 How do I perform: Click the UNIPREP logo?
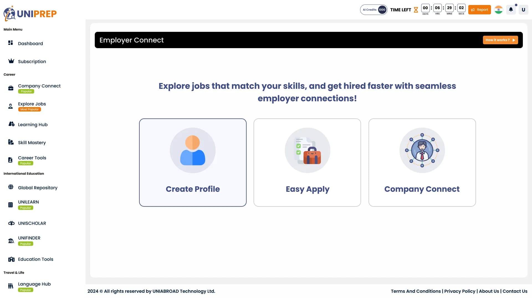tap(30, 13)
